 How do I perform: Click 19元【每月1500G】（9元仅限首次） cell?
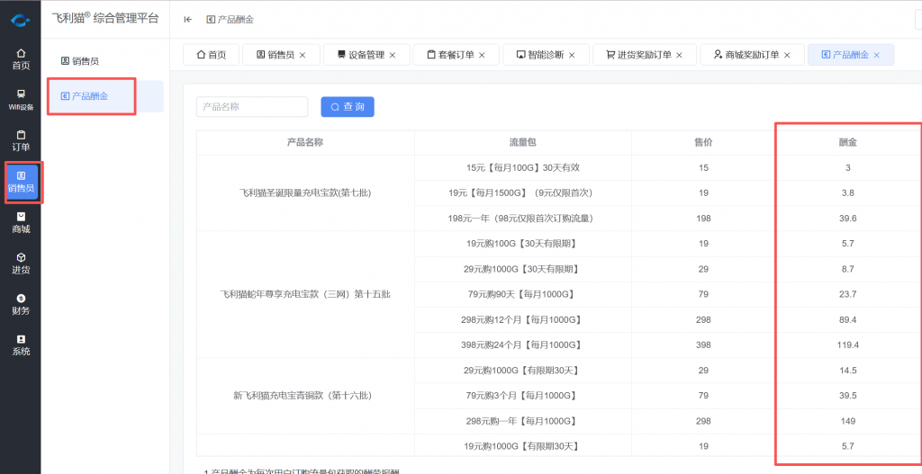(x=523, y=192)
